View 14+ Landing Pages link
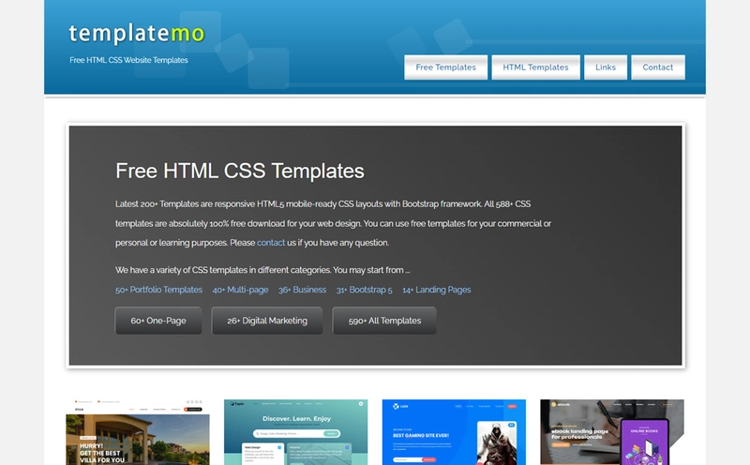Viewport: 750px width, 465px height. [x=437, y=290]
